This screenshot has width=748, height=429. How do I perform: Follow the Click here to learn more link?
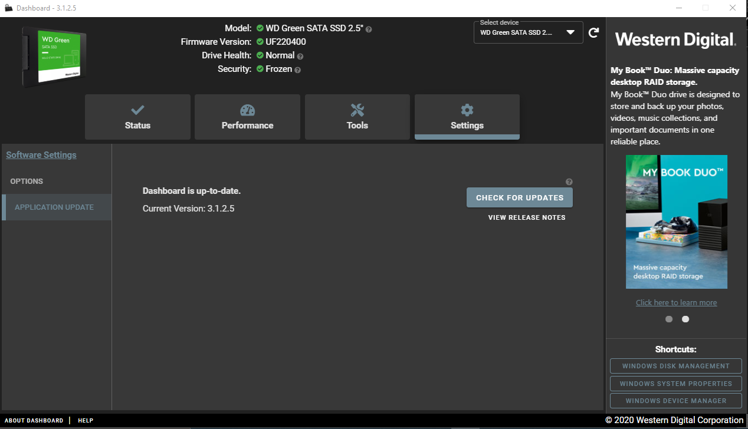[x=676, y=302]
